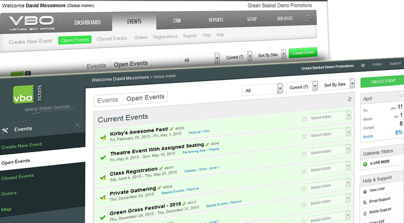
Task: Open the CRM tab
Action: (x=177, y=20)
